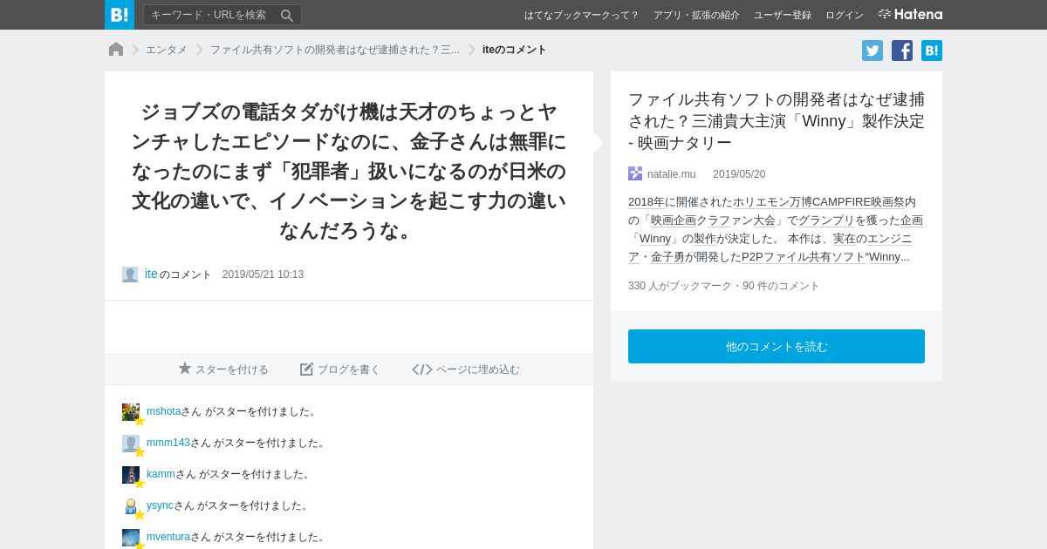Screen dimensions: 1047x549
Task: Click the ite user avatar
Action: click(130, 274)
